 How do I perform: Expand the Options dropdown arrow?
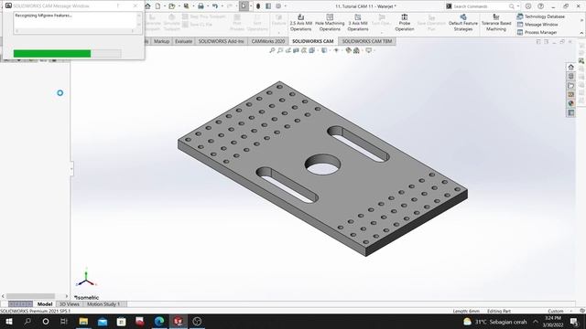[285, 6]
